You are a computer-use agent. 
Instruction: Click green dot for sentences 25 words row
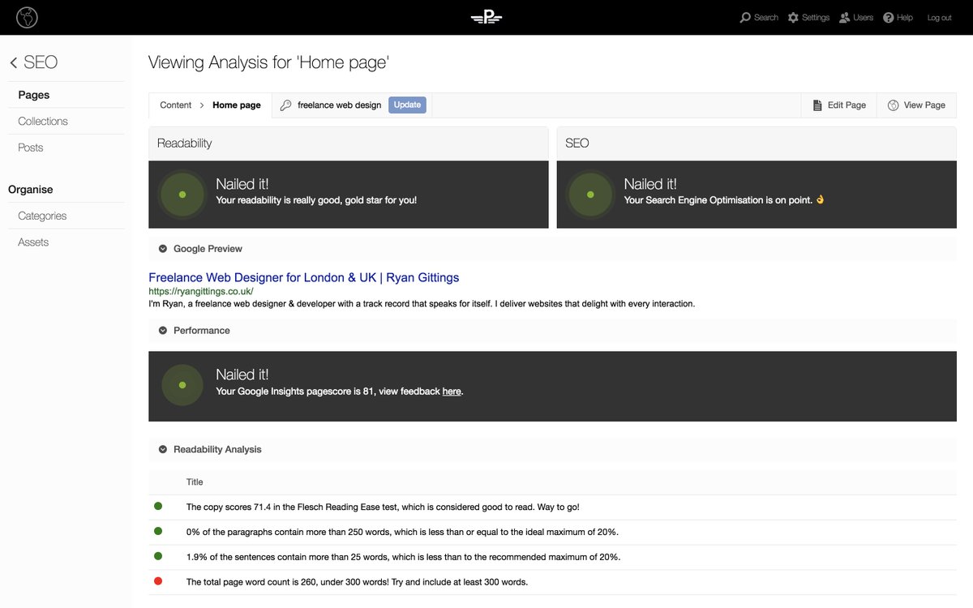pos(158,556)
